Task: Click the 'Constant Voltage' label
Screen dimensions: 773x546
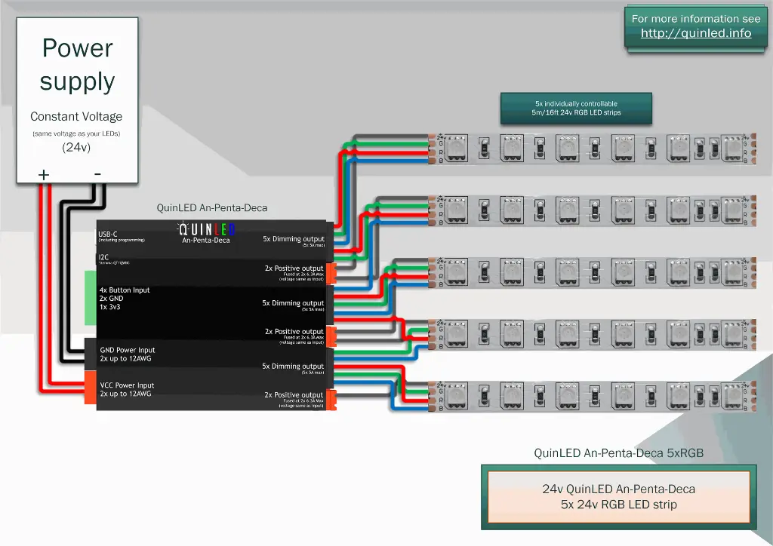Action: point(76,116)
